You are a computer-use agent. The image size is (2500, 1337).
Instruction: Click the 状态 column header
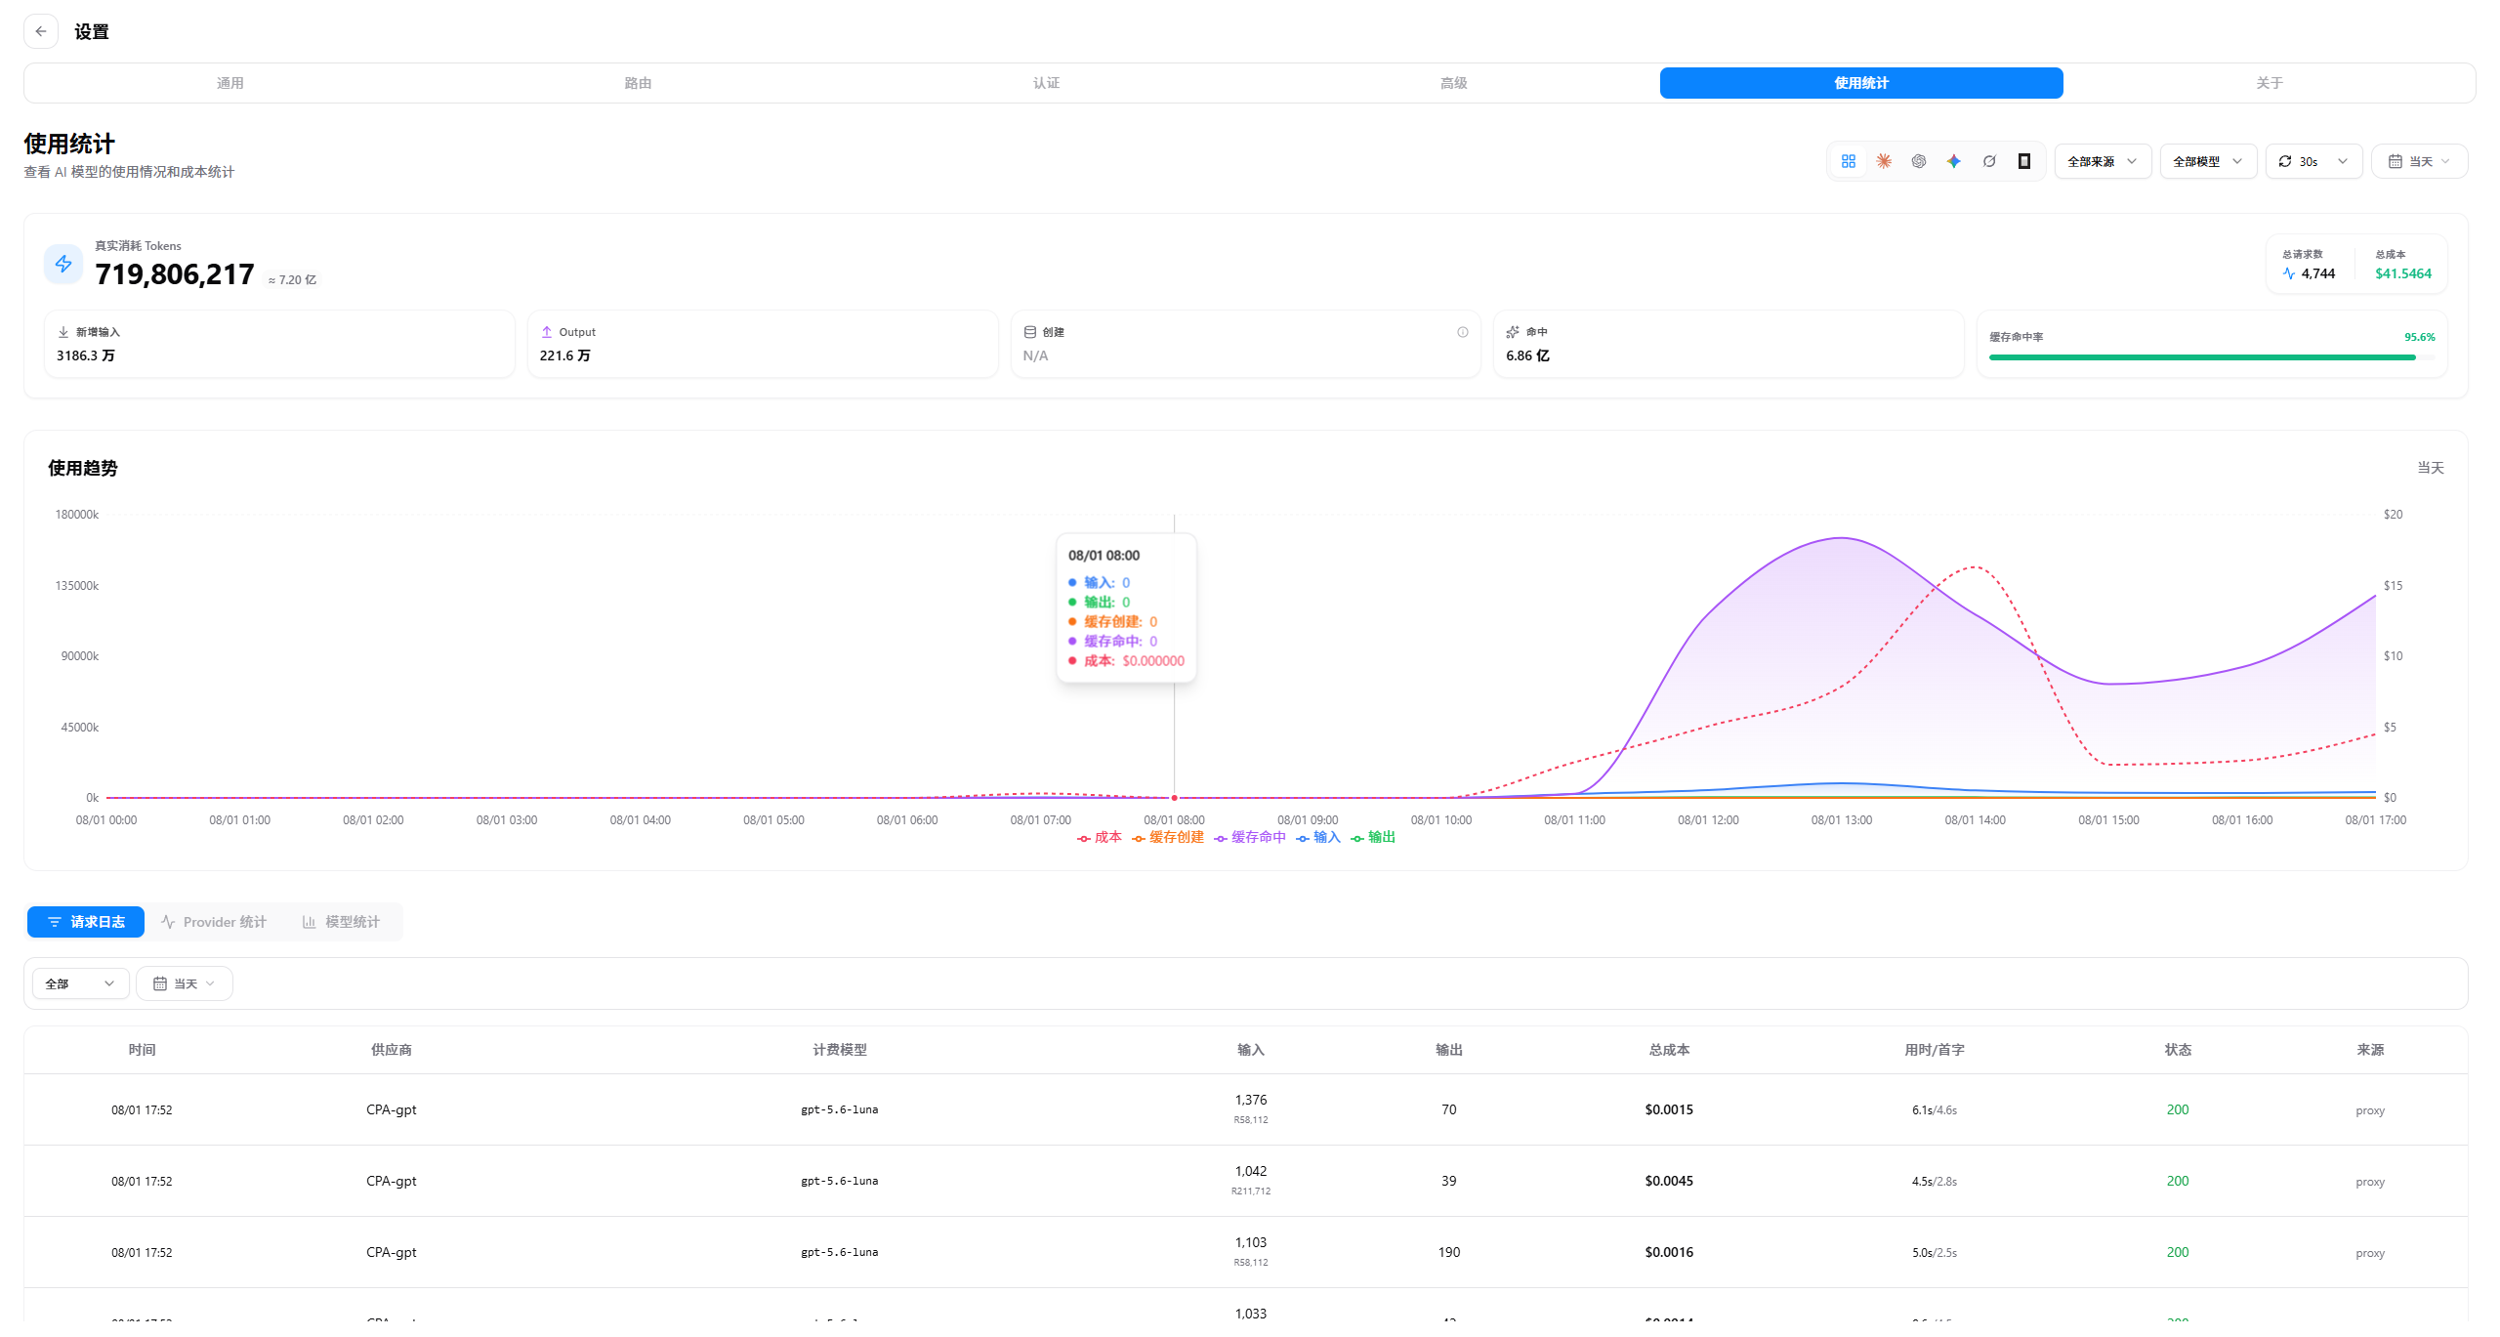(2178, 1050)
